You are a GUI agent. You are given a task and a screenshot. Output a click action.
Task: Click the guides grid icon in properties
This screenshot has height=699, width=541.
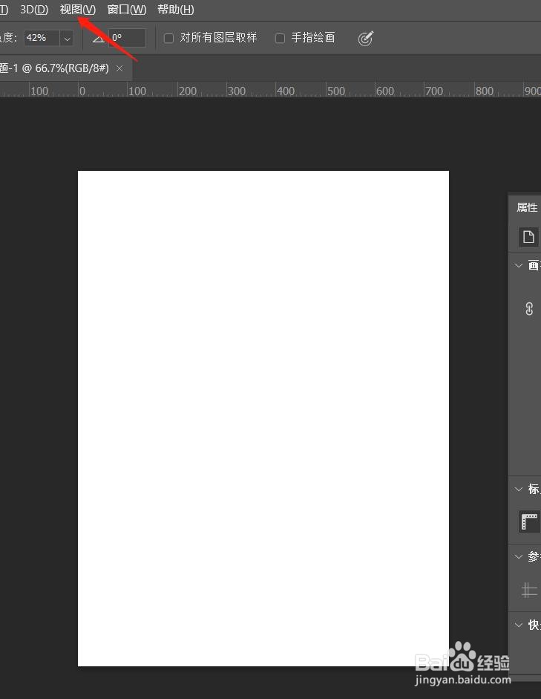[x=529, y=591]
